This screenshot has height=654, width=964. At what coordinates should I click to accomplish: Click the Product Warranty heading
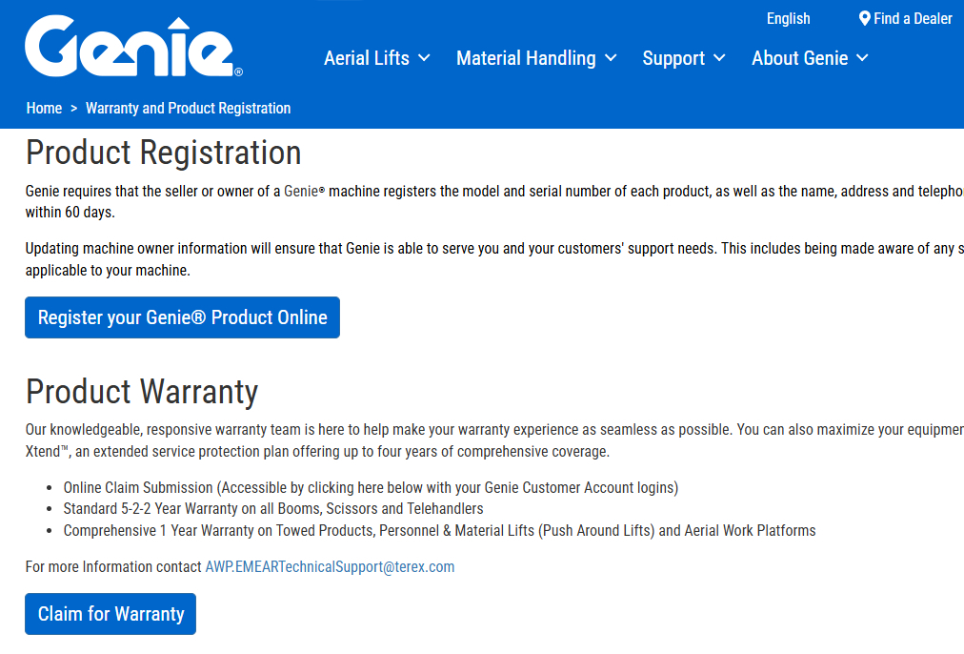(142, 392)
